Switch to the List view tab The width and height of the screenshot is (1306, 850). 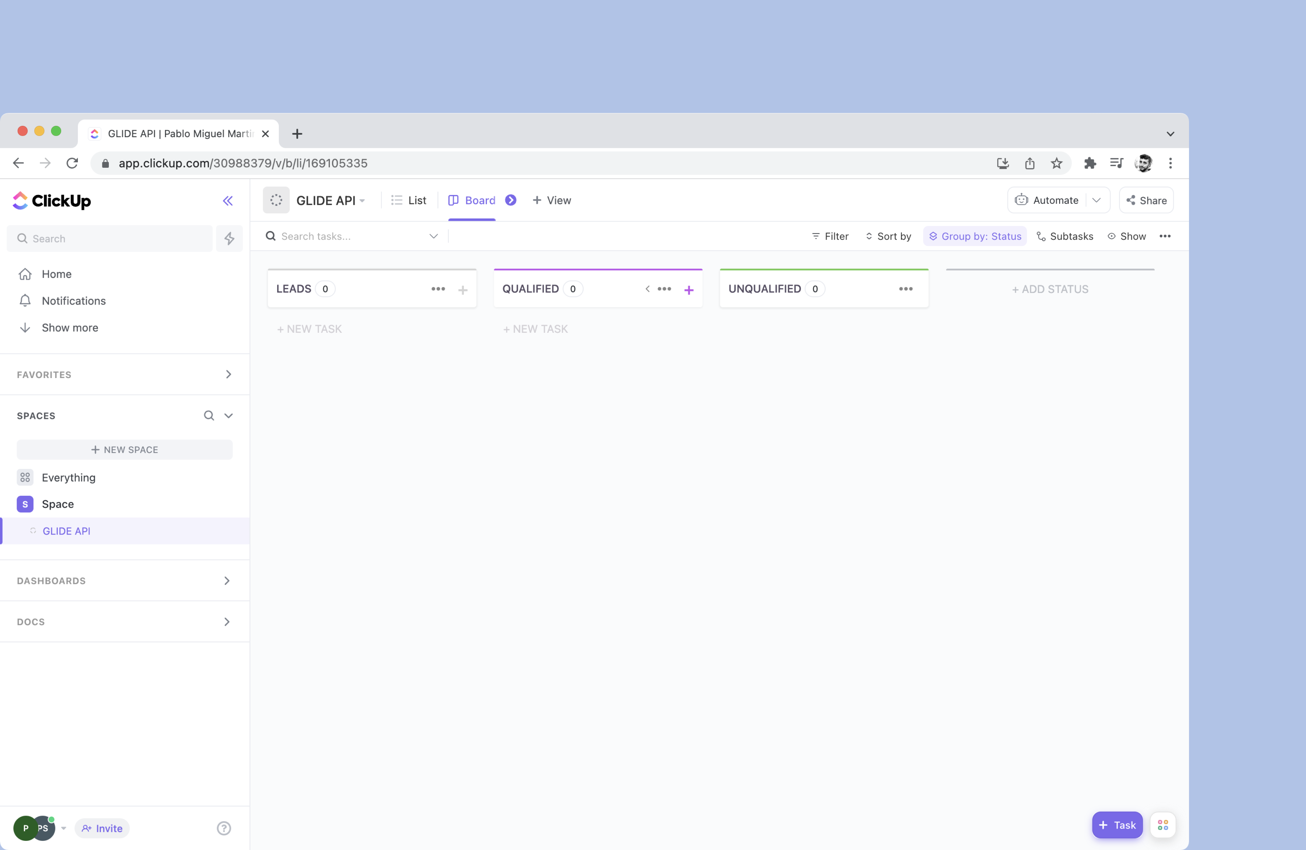(x=409, y=200)
